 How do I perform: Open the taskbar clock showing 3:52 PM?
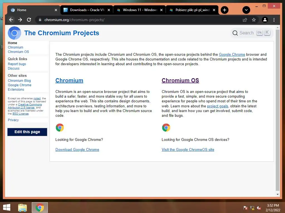(x=273, y=208)
